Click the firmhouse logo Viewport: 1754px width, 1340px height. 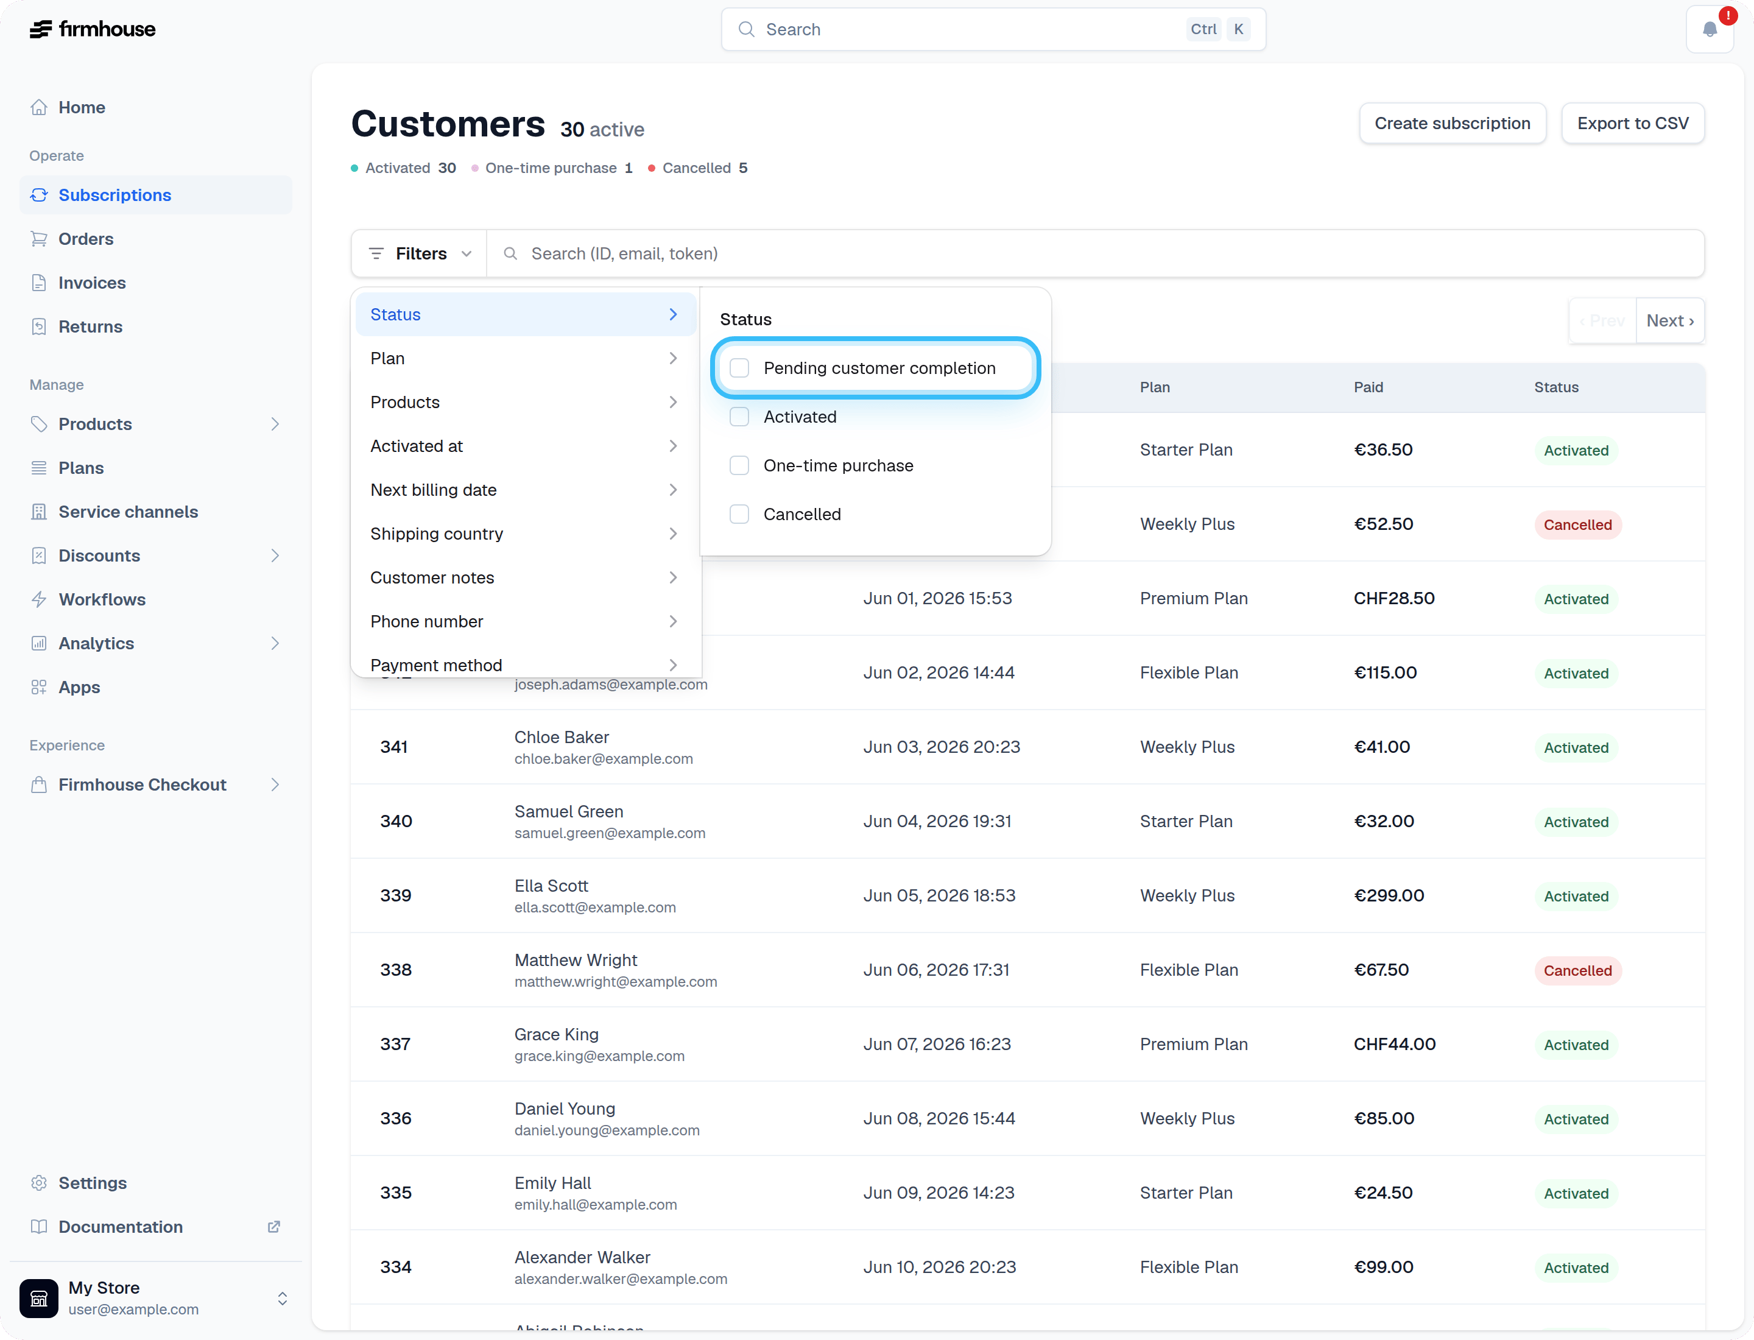pyautogui.click(x=93, y=29)
